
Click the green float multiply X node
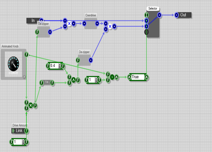pos(31,105)
